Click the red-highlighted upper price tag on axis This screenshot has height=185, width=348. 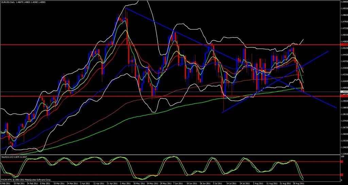click(343, 45)
